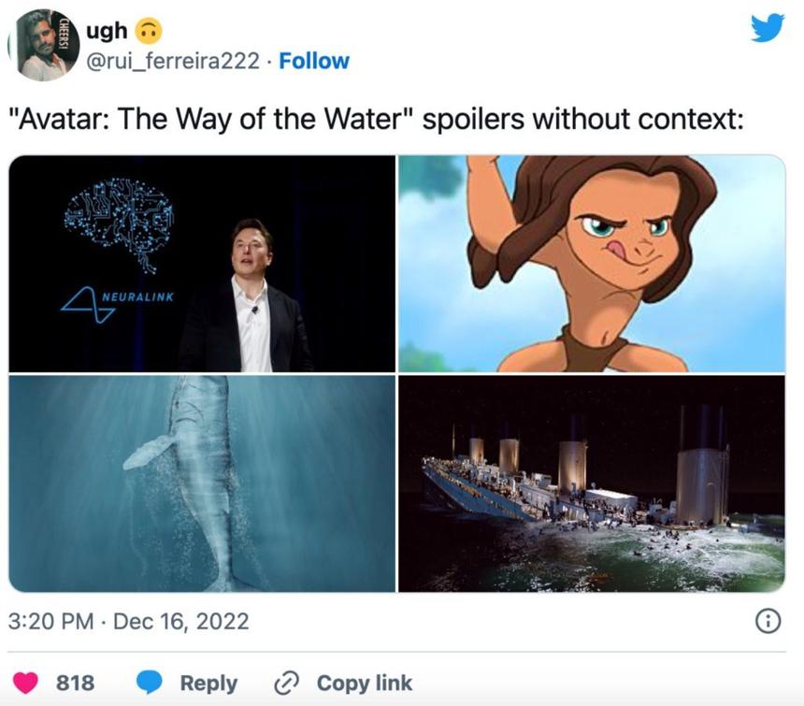The width and height of the screenshot is (804, 706).
Task: Click the copy link chain icon
Action: pyautogui.click(x=285, y=683)
